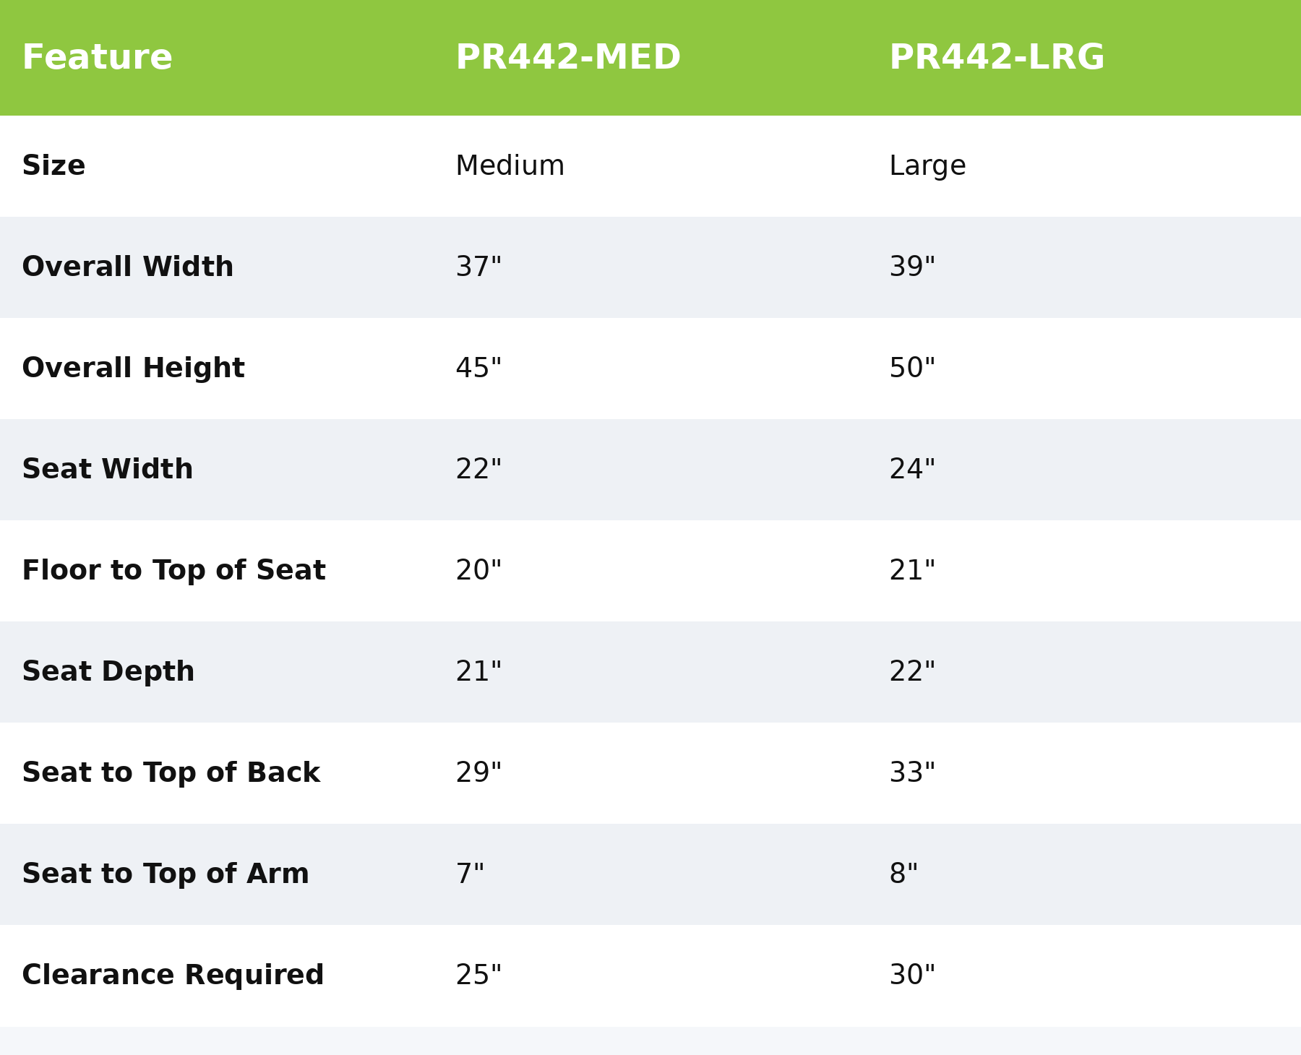Screen dimensions: 1301x1055
Task: Click the Seat Depth row label
Action: pyautogui.click(x=108, y=672)
